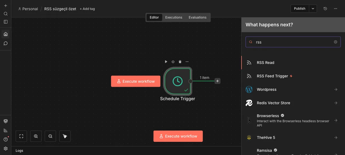
Task: Expand Wordpress node actions arrow
Action: click(336, 90)
